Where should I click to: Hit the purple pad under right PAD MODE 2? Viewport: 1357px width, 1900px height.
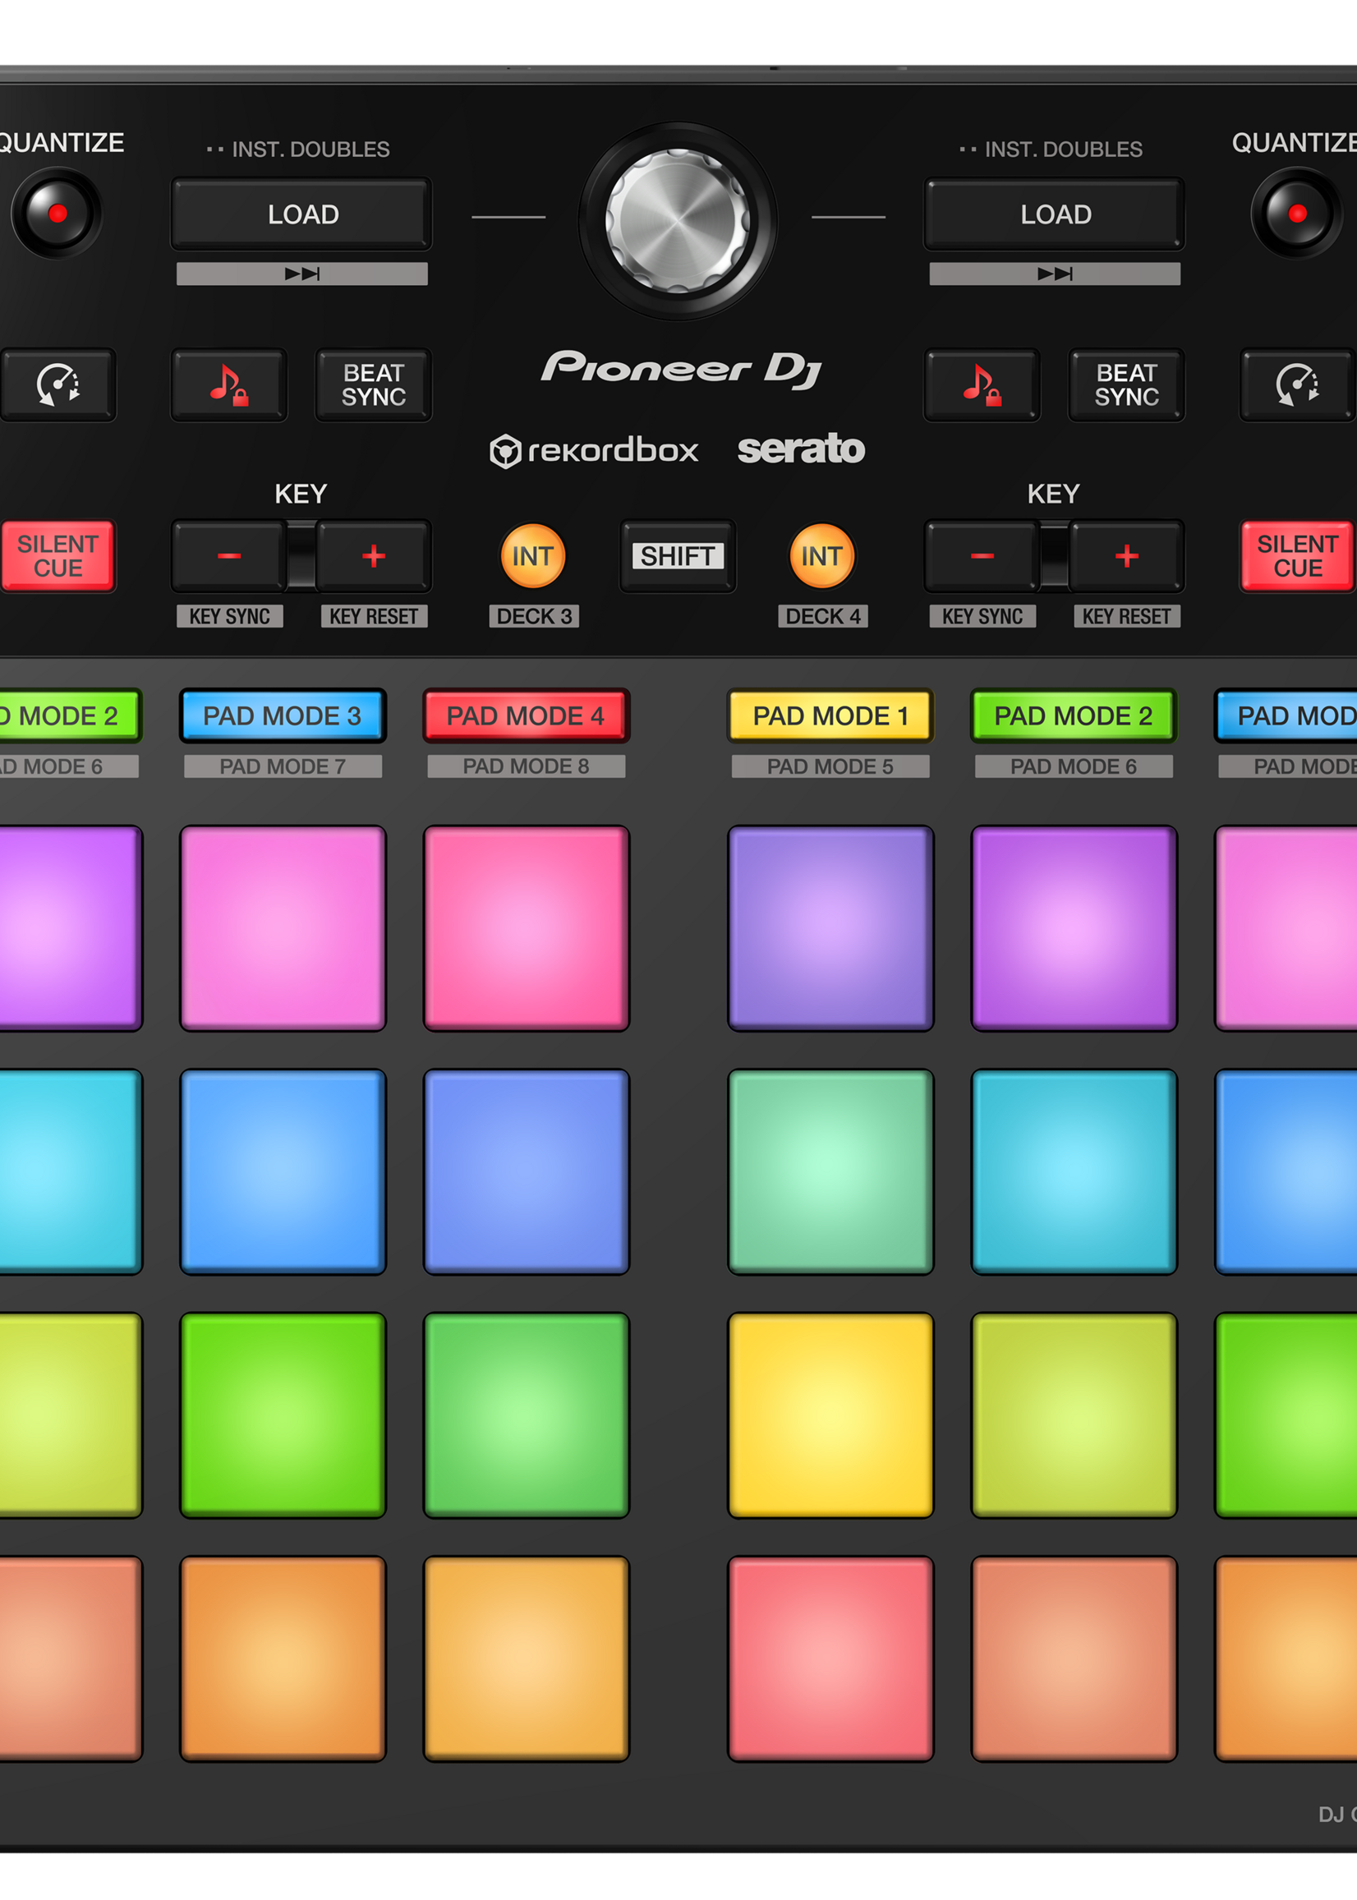[1074, 928]
